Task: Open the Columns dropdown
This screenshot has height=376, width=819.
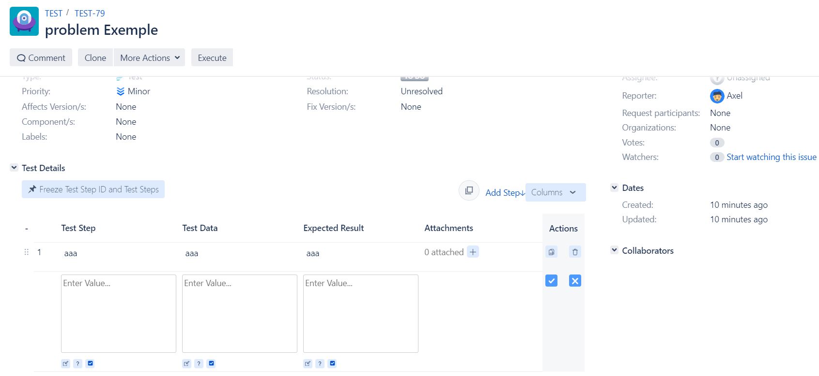Action: pyautogui.click(x=556, y=192)
